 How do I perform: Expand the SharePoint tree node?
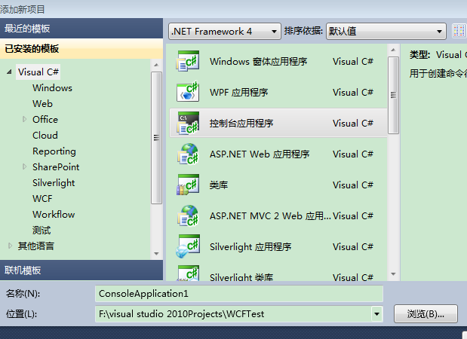(x=24, y=166)
